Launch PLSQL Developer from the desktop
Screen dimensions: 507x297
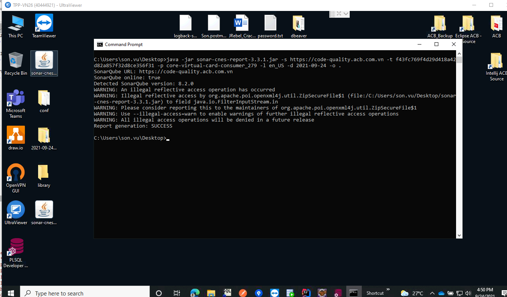pyautogui.click(x=15, y=247)
